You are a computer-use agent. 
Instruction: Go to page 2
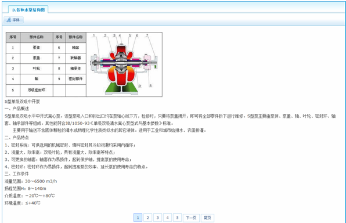(x=147, y=218)
